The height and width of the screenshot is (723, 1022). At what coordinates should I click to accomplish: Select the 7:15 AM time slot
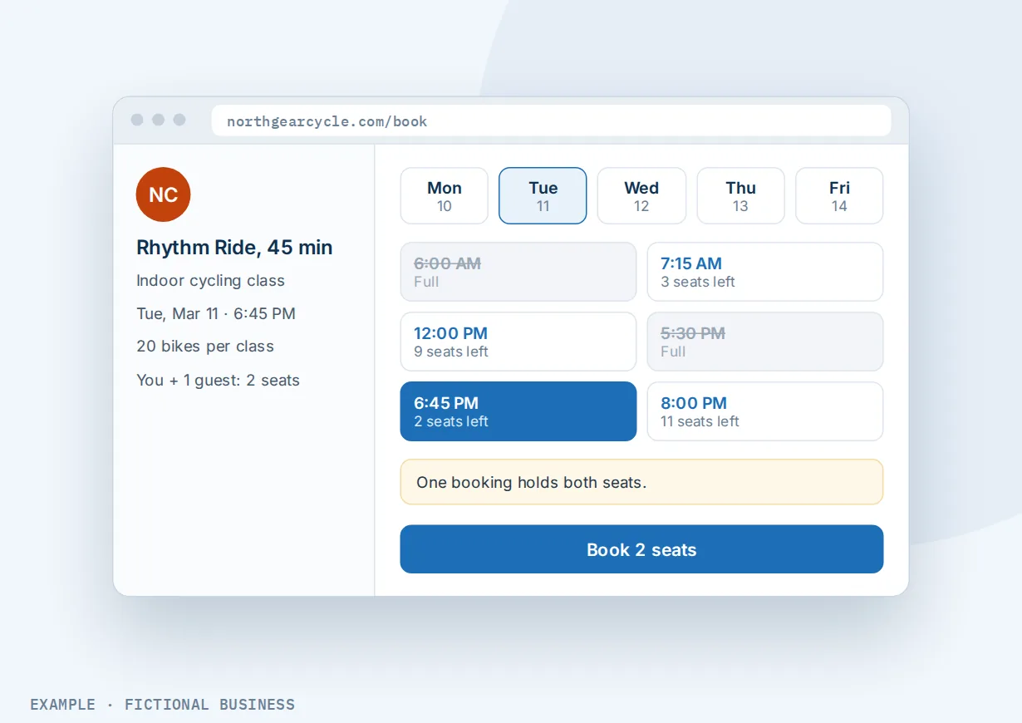[765, 272]
